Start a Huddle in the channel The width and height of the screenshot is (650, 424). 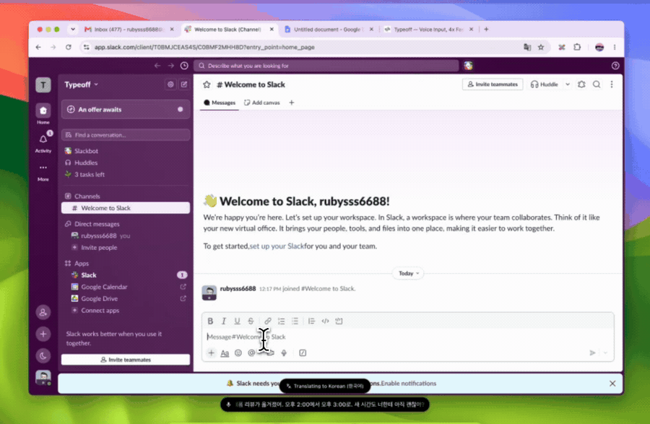click(545, 85)
